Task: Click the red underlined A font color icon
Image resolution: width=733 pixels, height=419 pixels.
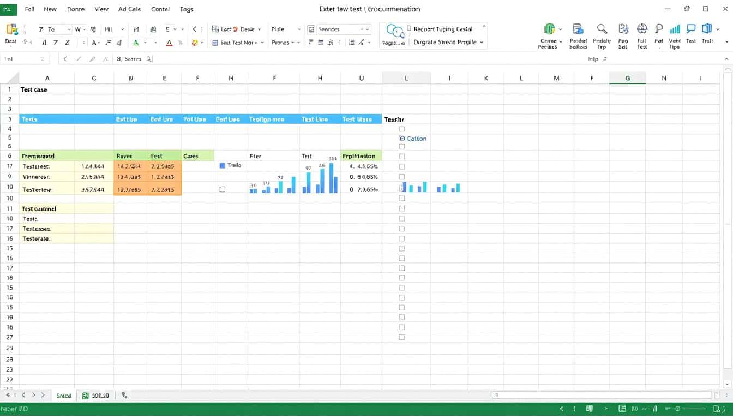Action: pyautogui.click(x=169, y=43)
